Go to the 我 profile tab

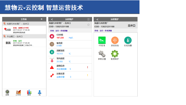(x=40, y=93)
